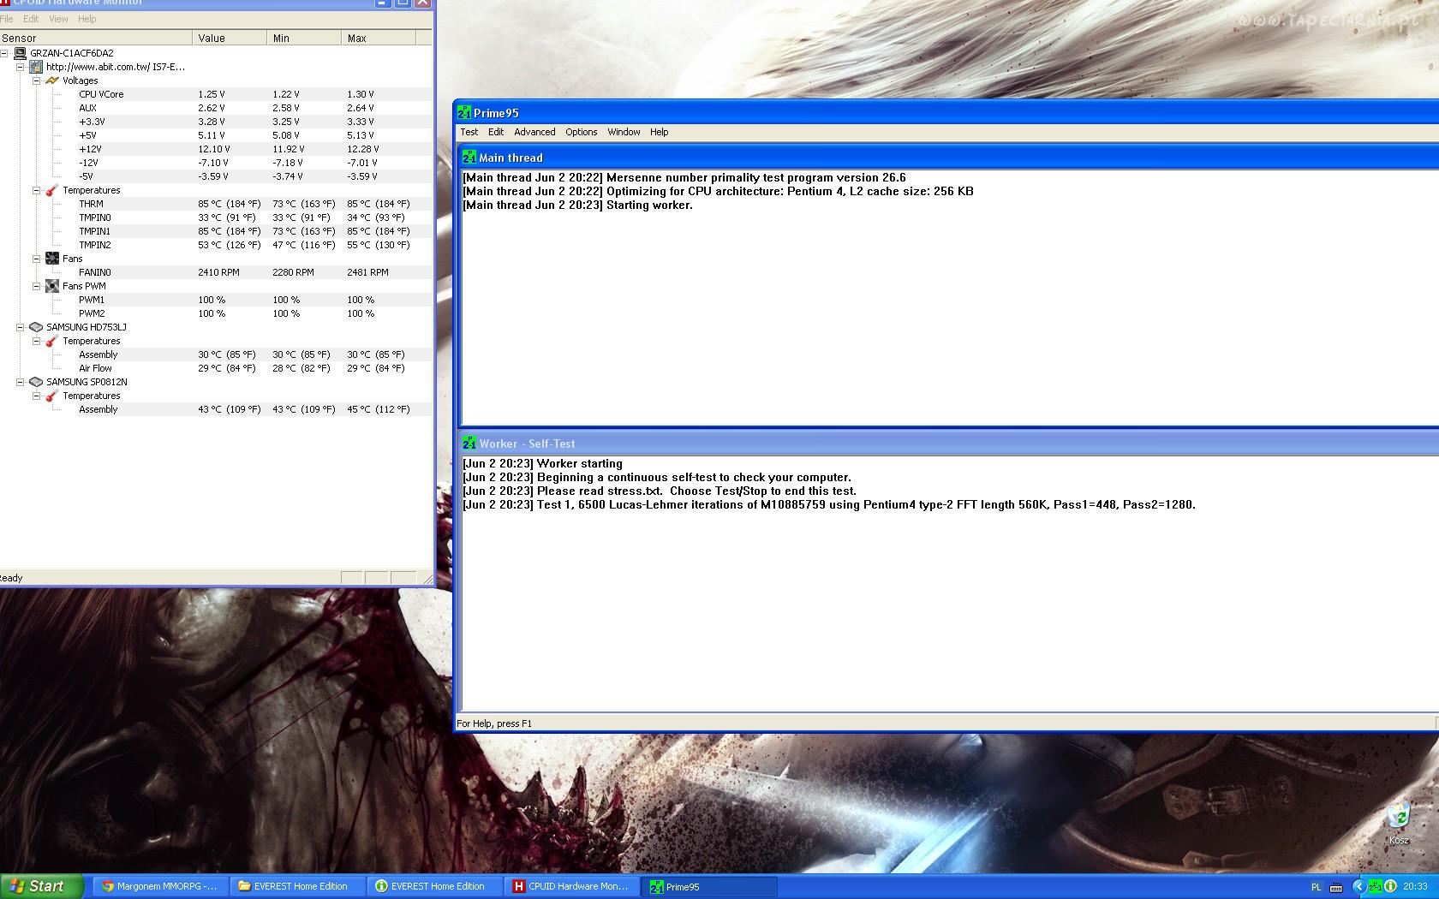Click the Value column header
This screenshot has height=899, width=1439.
[230, 38]
